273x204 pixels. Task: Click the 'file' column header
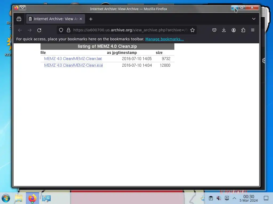pos(43,53)
